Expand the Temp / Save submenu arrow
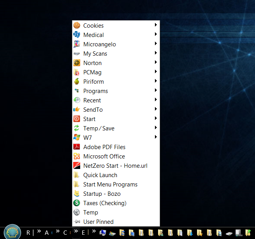Image resolution: width=255 pixels, height=239 pixels. (x=156, y=128)
